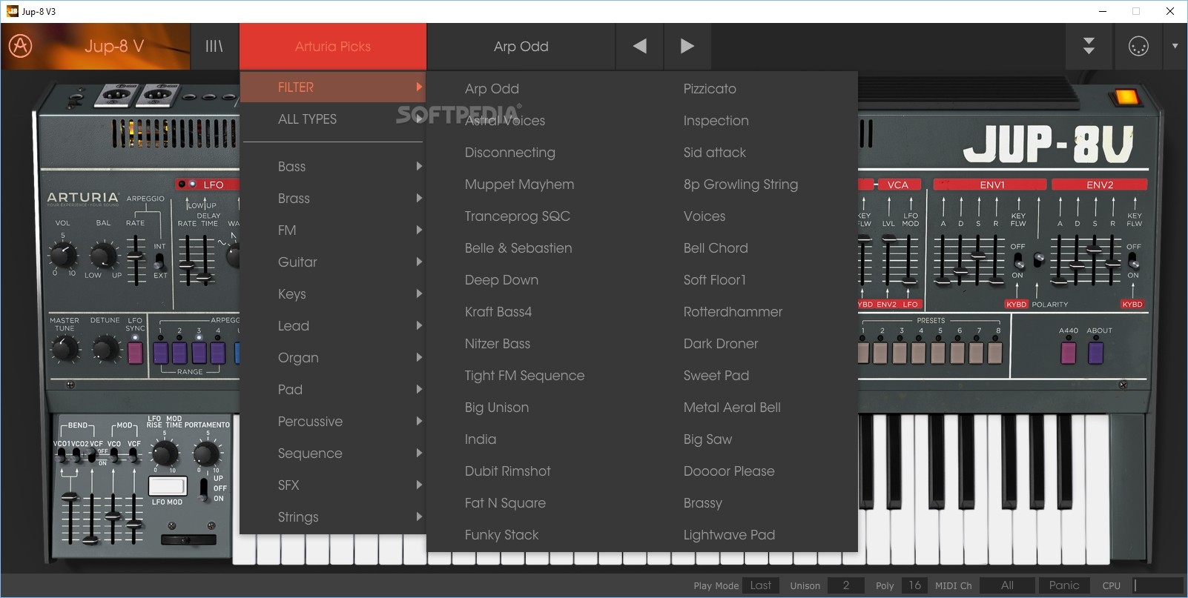Image resolution: width=1188 pixels, height=598 pixels.
Task: Go to previous preset arrow
Action: click(x=639, y=46)
